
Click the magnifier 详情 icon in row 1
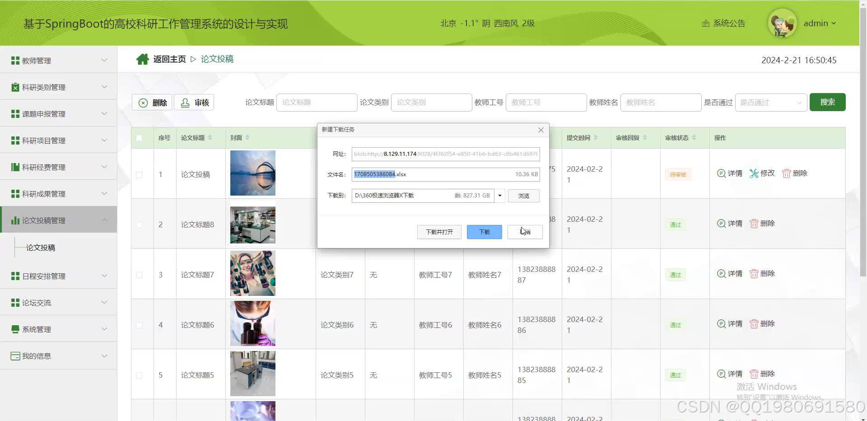point(721,173)
